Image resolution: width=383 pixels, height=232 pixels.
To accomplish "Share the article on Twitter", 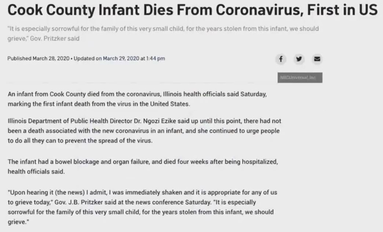I will tap(299, 59).
